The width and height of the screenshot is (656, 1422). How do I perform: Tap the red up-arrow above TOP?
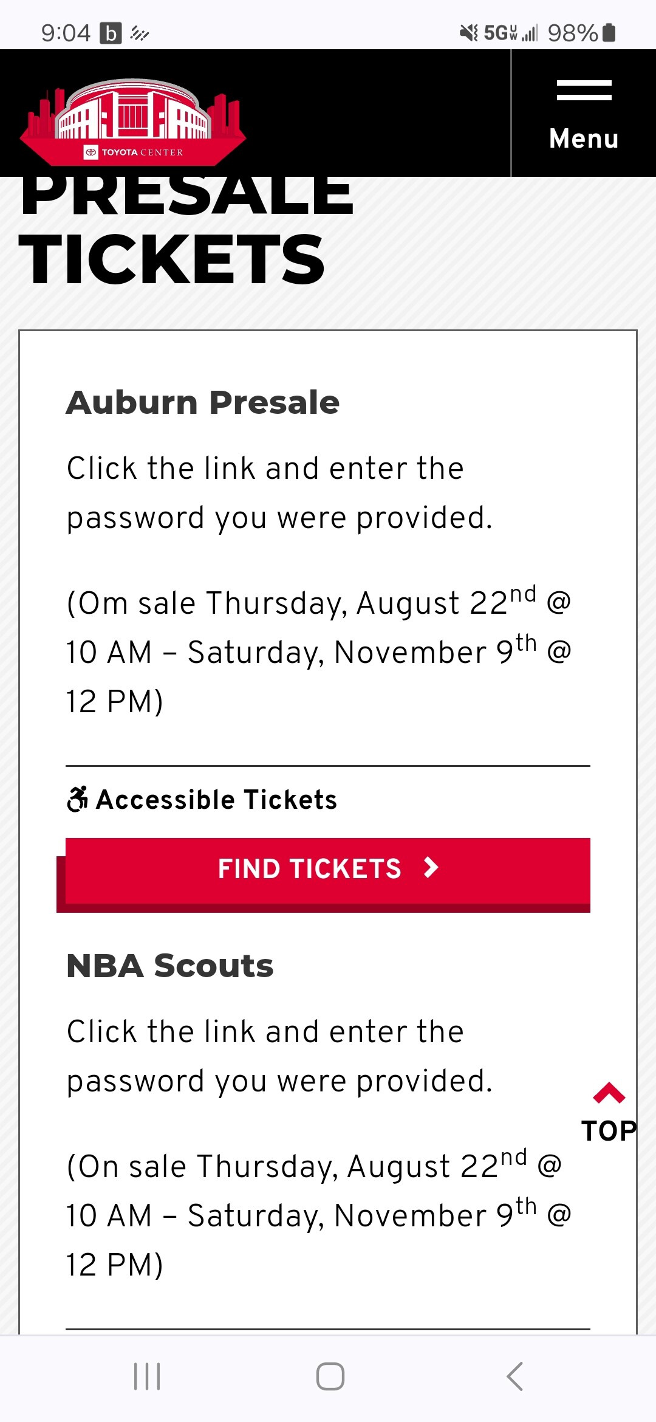[x=609, y=1093]
